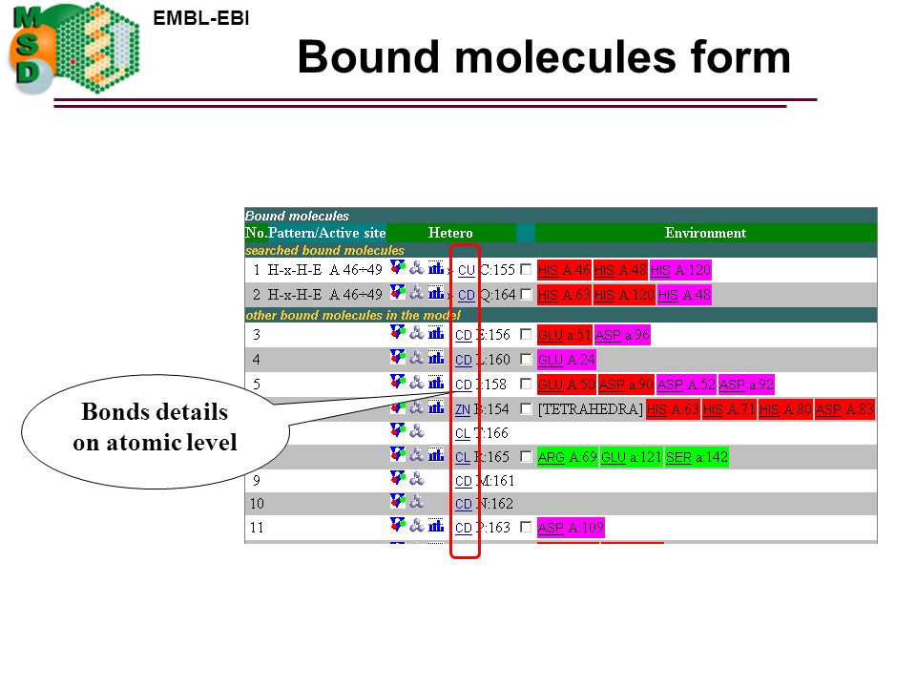Viewport: 916px width, 687px height.
Task: Follow the magenta ASP a:92 residue link
Action: pos(746,385)
